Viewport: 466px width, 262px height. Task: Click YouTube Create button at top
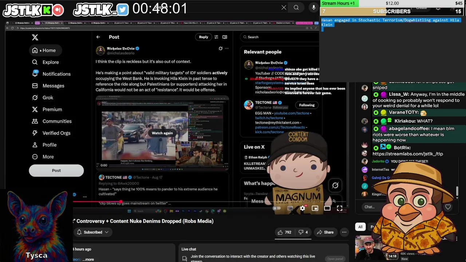click(421, 8)
